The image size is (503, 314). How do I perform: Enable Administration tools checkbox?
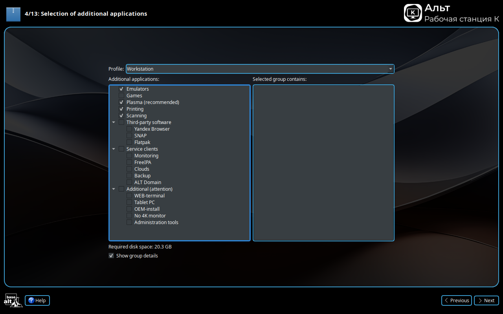tap(129, 223)
